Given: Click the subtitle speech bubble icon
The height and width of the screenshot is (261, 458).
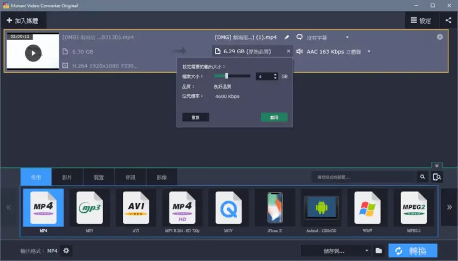Looking at the screenshot, I should pos(300,37).
